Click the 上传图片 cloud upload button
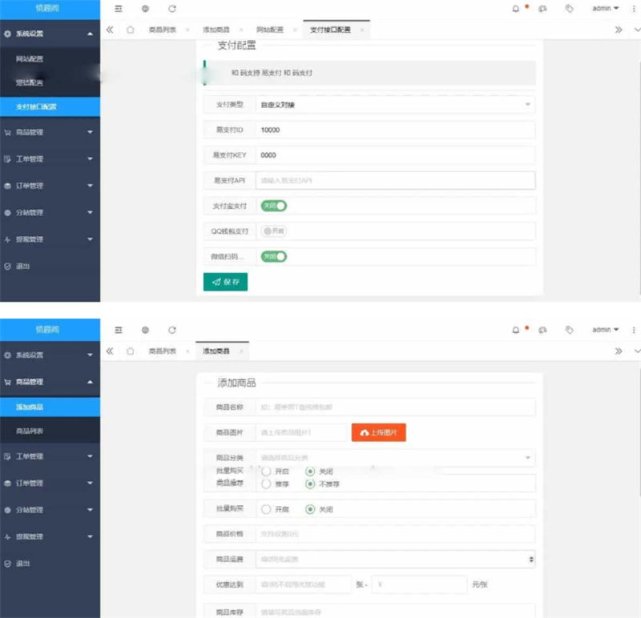 [x=378, y=432]
